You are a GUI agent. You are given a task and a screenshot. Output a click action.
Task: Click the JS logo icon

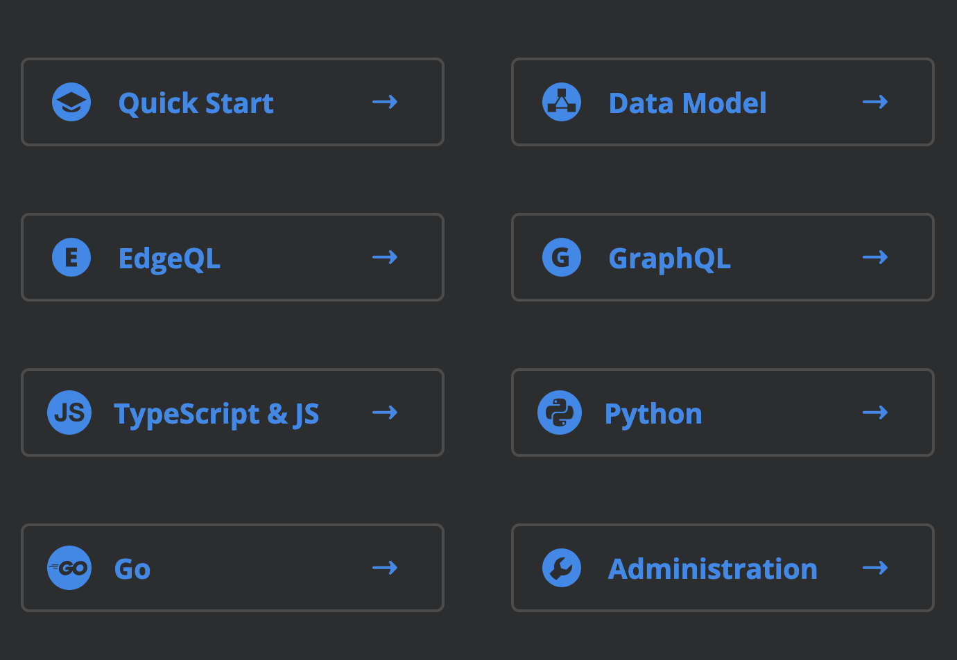tap(69, 412)
